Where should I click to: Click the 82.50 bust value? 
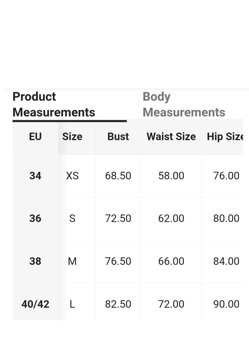(x=118, y=304)
